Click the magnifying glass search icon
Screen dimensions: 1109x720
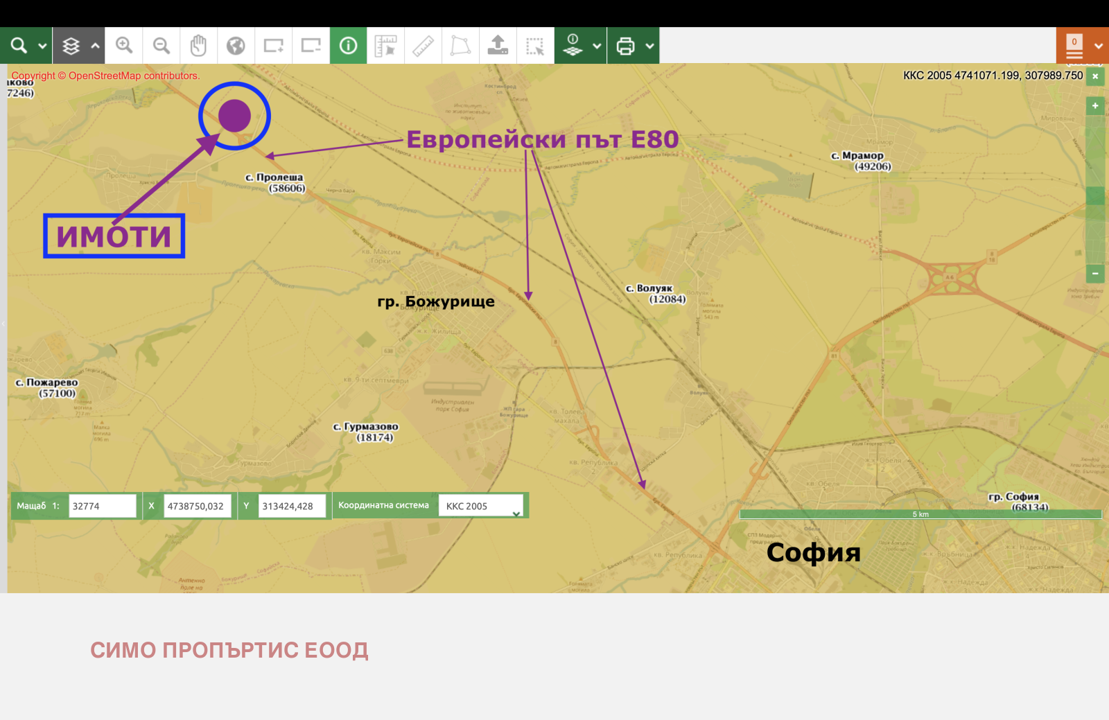19,46
